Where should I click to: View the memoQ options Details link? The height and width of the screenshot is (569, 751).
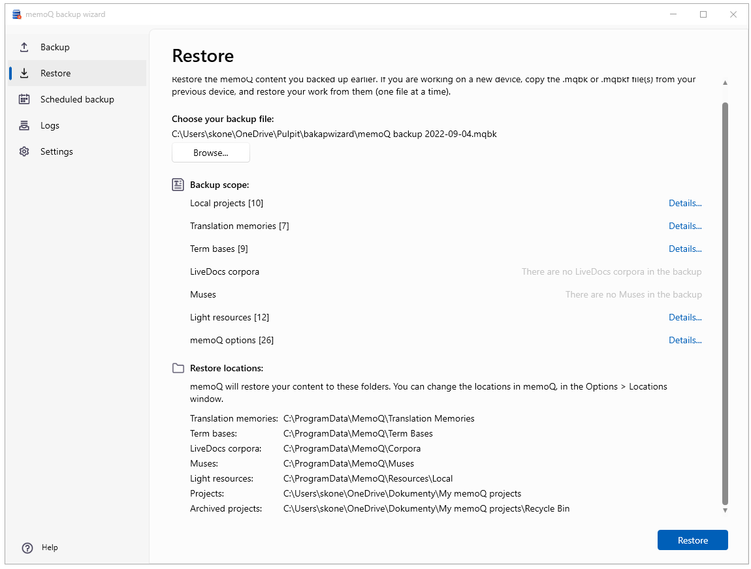(x=685, y=340)
